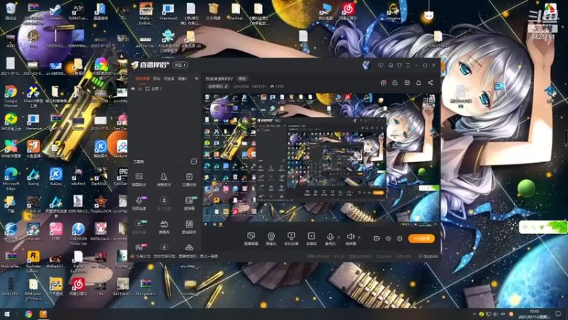Screen dimensions: 568x320
Task: Click the stream preview thumbnail
Action: [x=321, y=159]
